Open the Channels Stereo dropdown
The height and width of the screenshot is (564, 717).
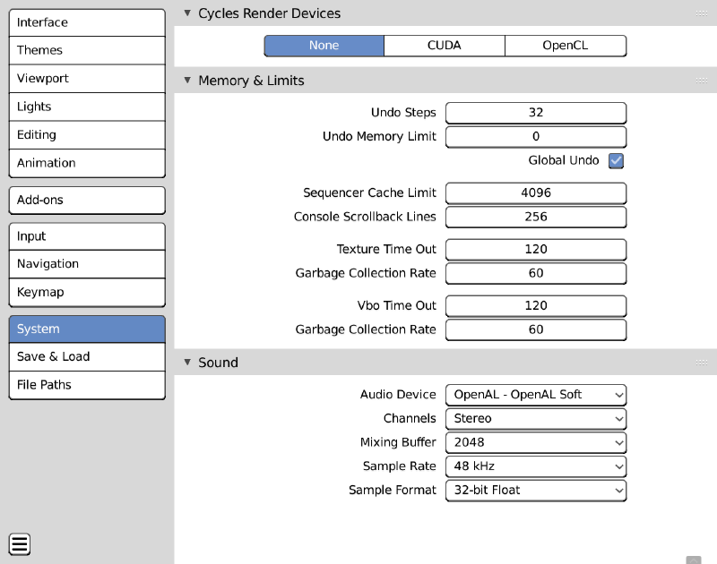(x=536, y=418)
